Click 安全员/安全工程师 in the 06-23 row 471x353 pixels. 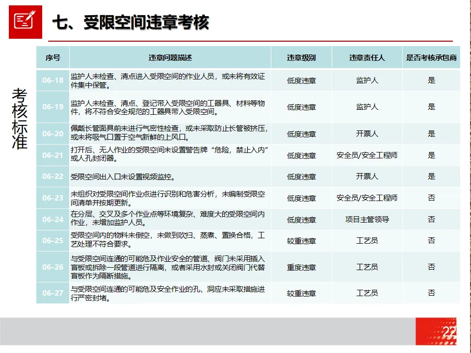367,198
